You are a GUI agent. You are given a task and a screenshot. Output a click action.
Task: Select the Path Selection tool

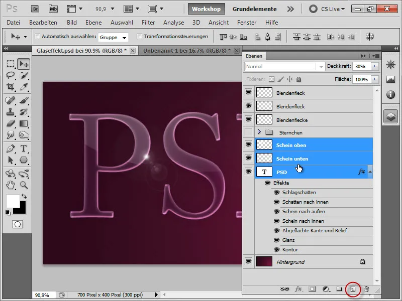click(11, 160)
